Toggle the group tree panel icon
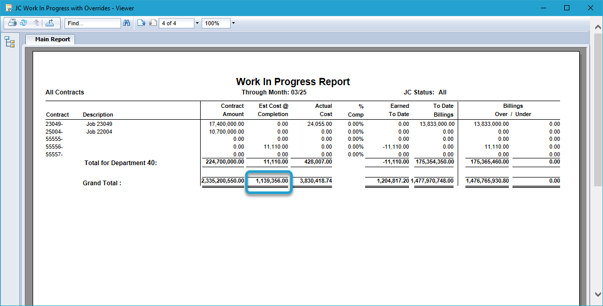Image resolution: width=603 pixels, height=306 pixels. click(10, 42)
